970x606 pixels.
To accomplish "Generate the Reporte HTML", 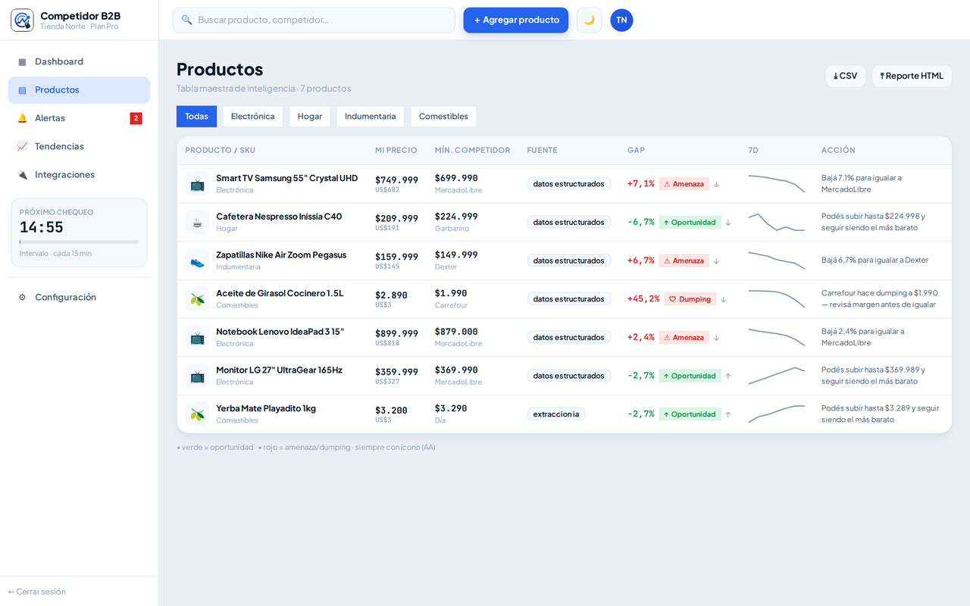I will [912, 76].
